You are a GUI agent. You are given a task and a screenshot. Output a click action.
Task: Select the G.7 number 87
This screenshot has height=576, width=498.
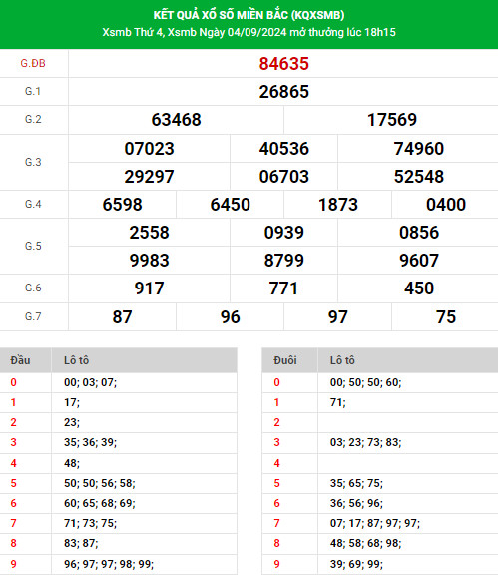coord(122,317)
